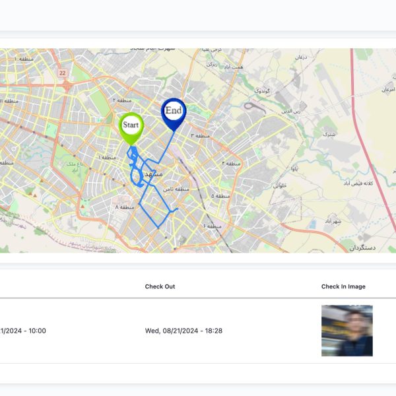Click the شهر آباد label on the map
Image resolution: width=396 pixels, height=396 pixels.
(332, 221)
